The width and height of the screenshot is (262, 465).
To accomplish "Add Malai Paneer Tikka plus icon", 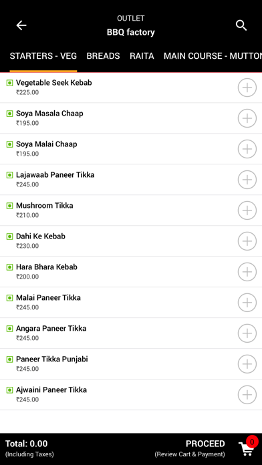I will click(247, 303).
